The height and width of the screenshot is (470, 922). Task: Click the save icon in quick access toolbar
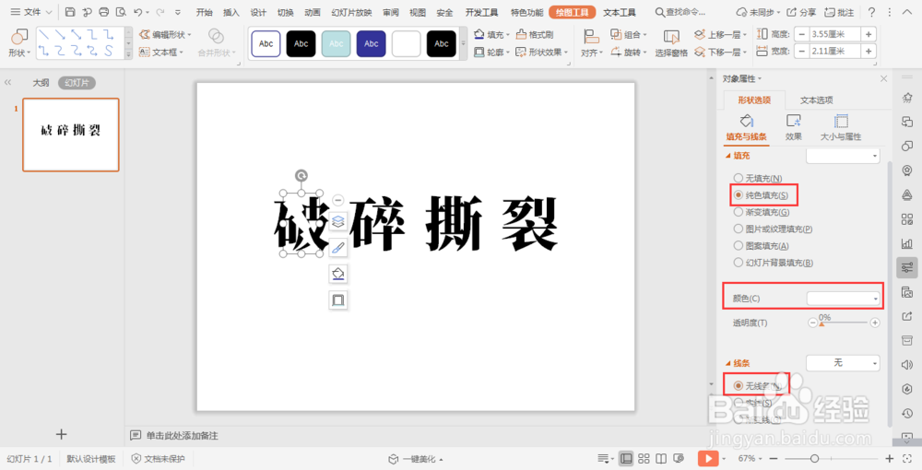tap(71, 12)
